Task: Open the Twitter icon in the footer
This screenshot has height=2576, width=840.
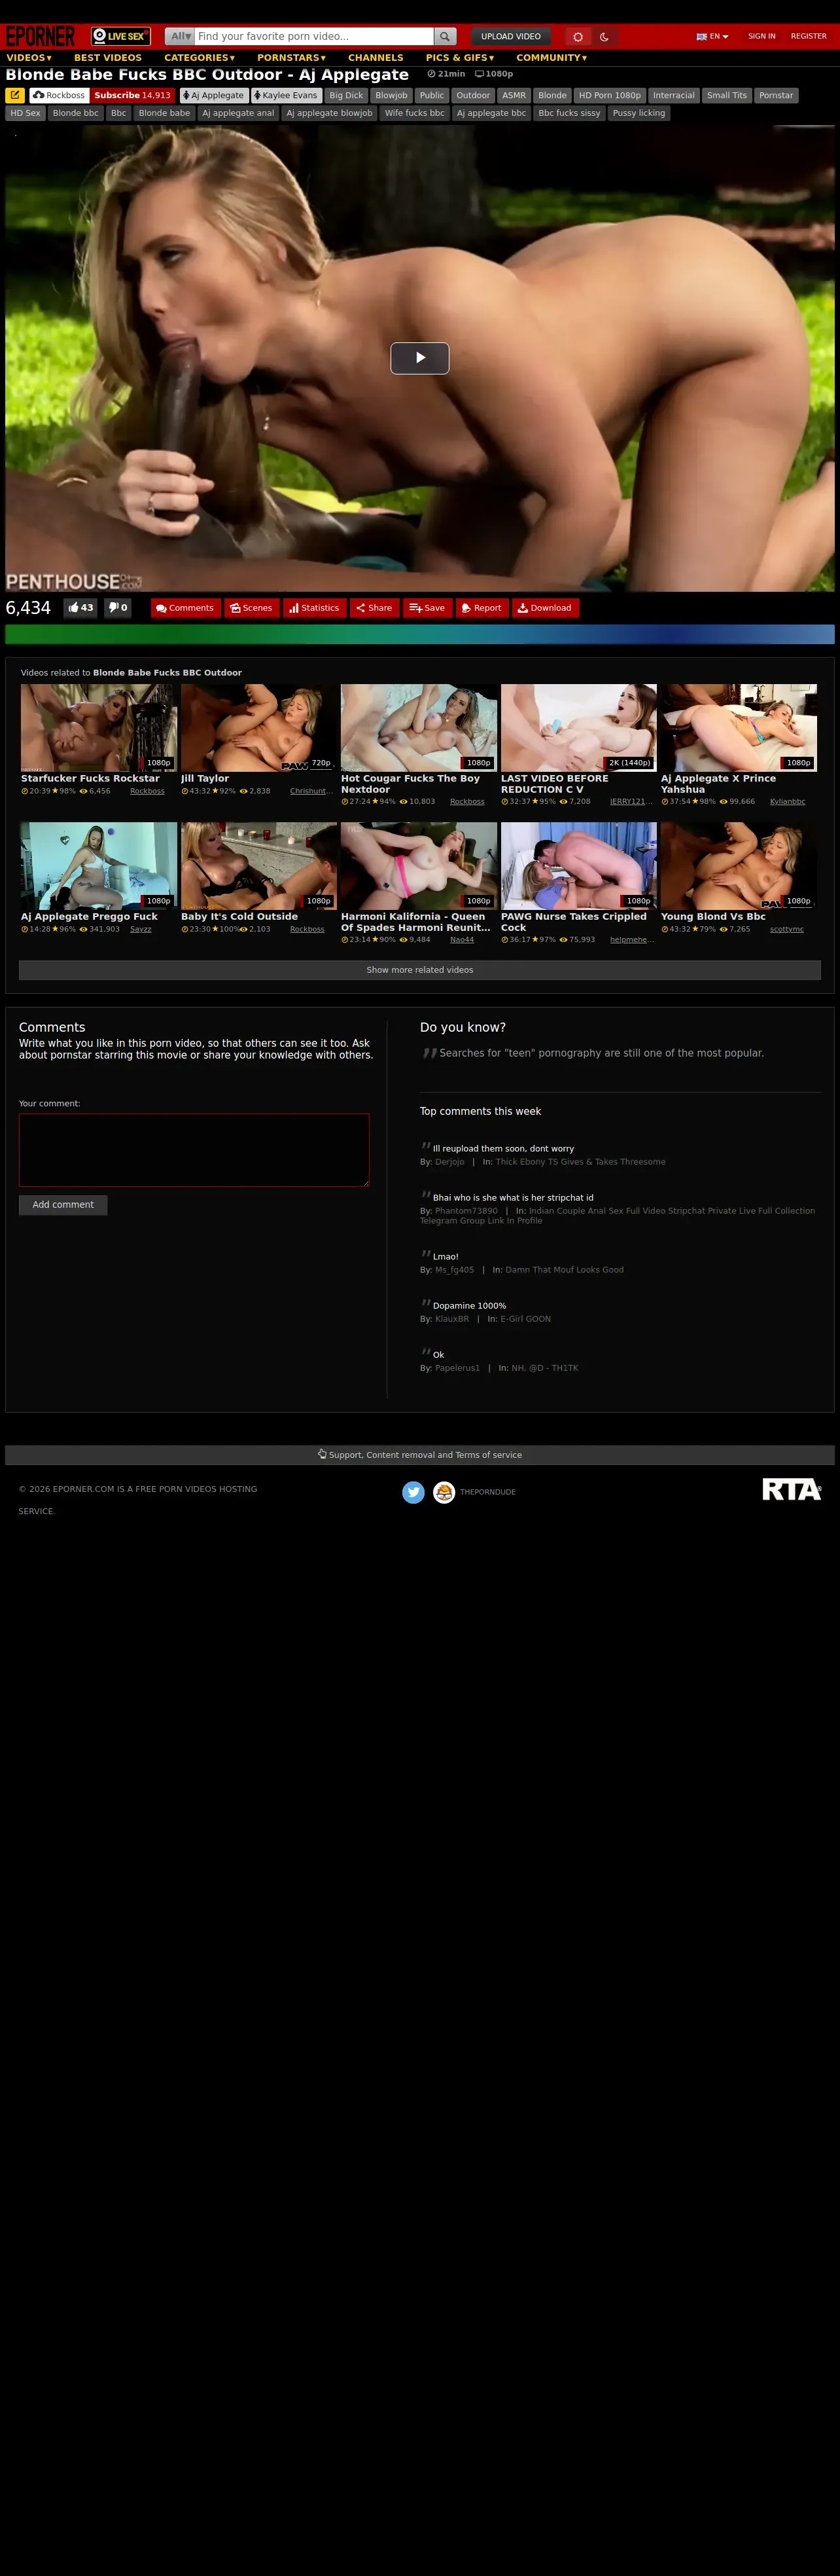Action: [x=413, y=1492]
